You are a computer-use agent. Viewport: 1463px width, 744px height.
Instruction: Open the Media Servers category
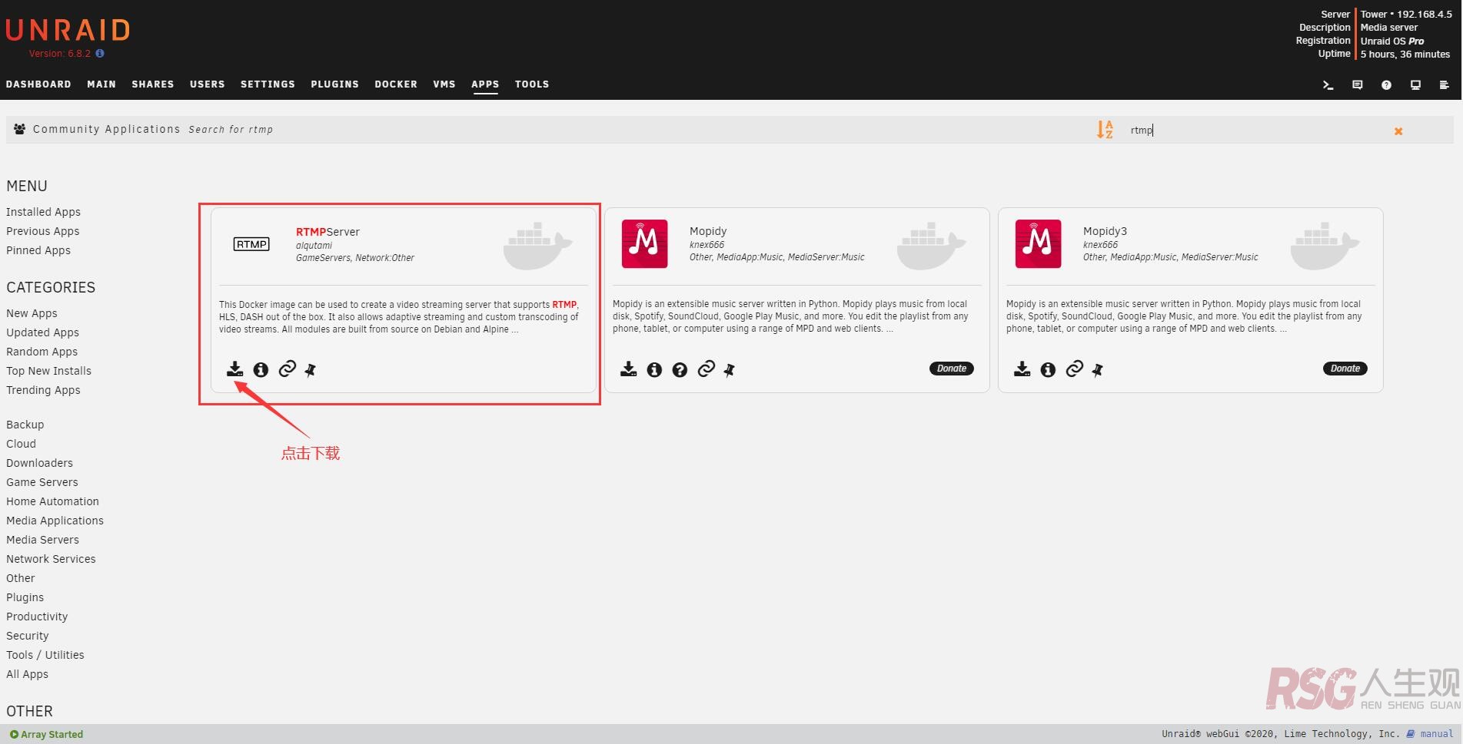(x=43, y=540)
